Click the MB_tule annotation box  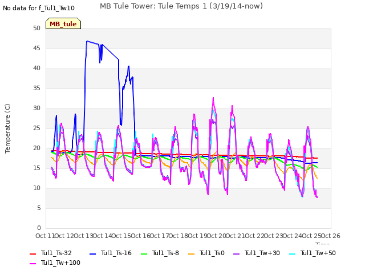coord(63,23)
